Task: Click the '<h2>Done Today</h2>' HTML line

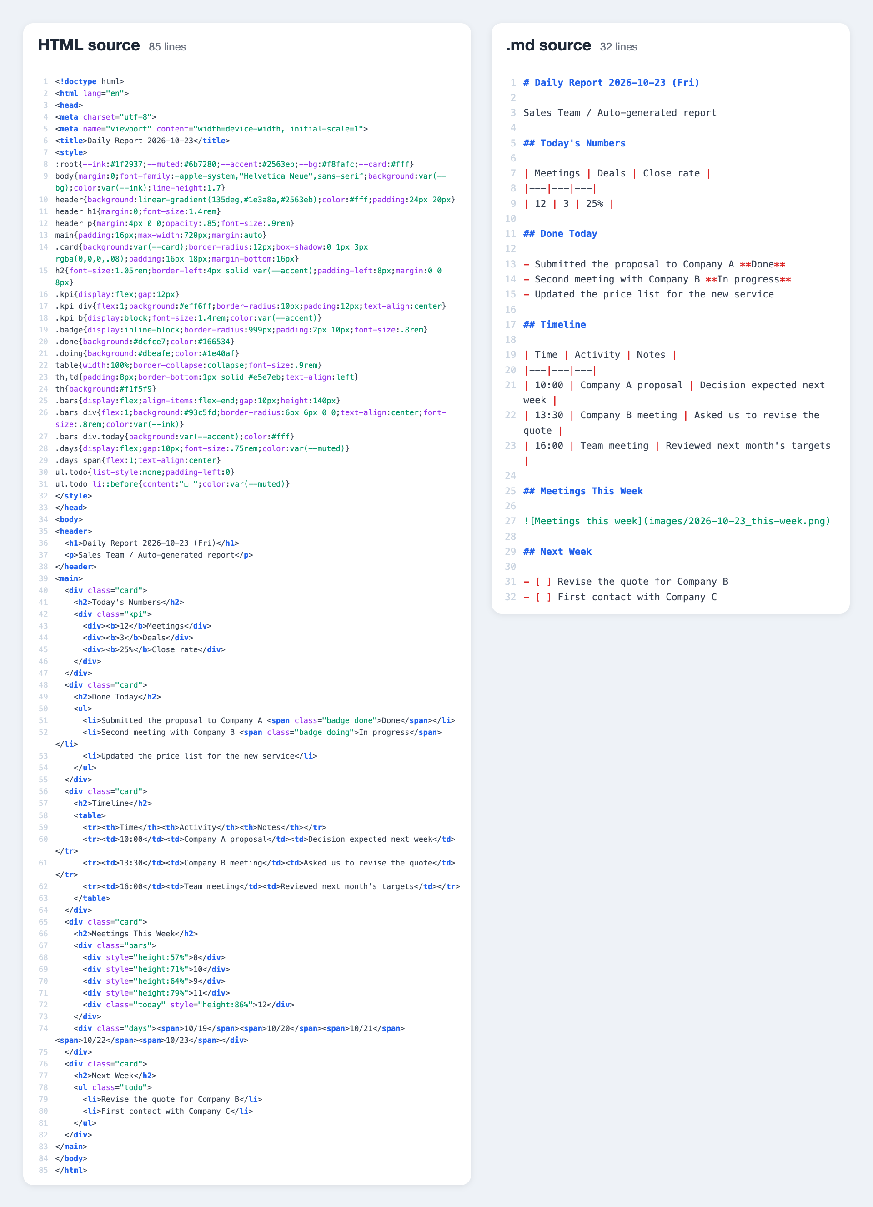Action: point(117,697)
